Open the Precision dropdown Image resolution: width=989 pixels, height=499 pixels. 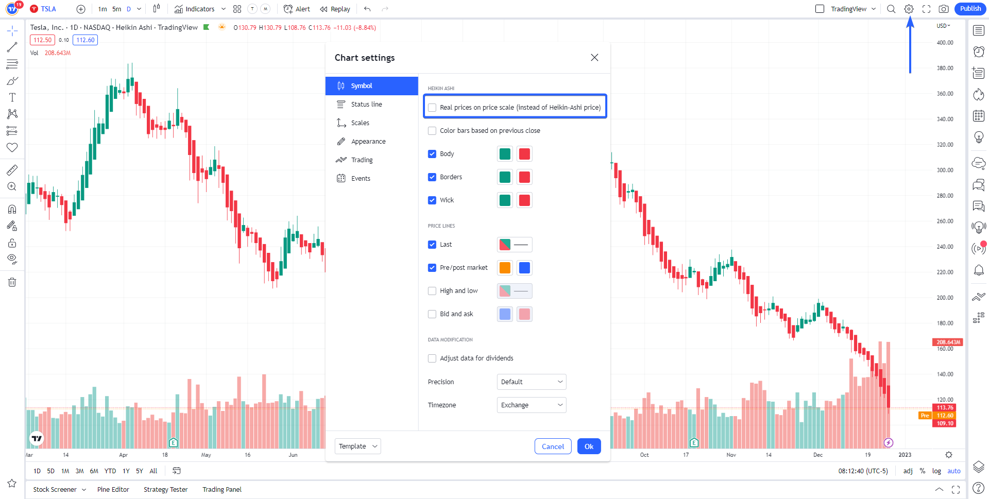[x=531, y=382]
